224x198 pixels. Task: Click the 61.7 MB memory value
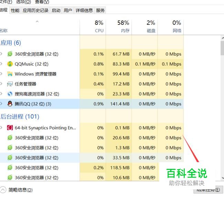[121, 54]
